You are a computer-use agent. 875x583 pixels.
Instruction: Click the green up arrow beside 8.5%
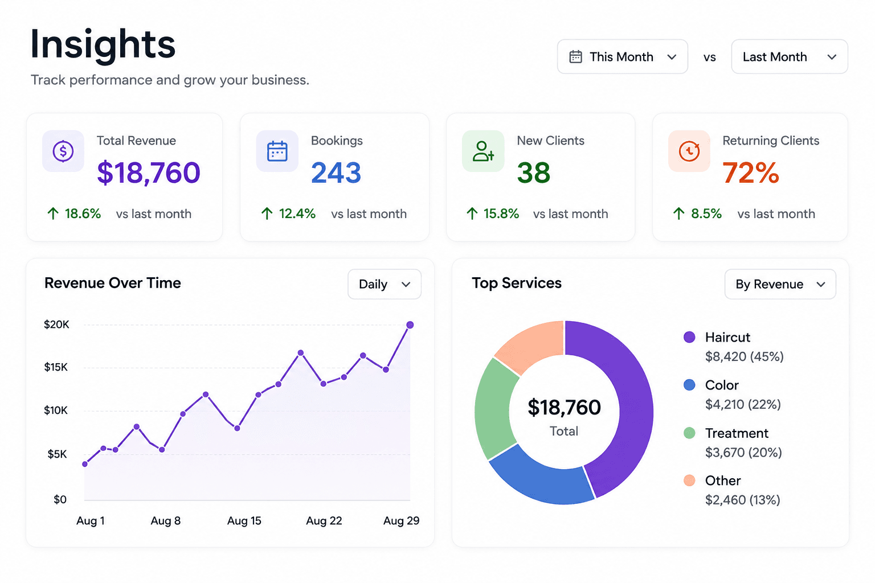[678, 214]
